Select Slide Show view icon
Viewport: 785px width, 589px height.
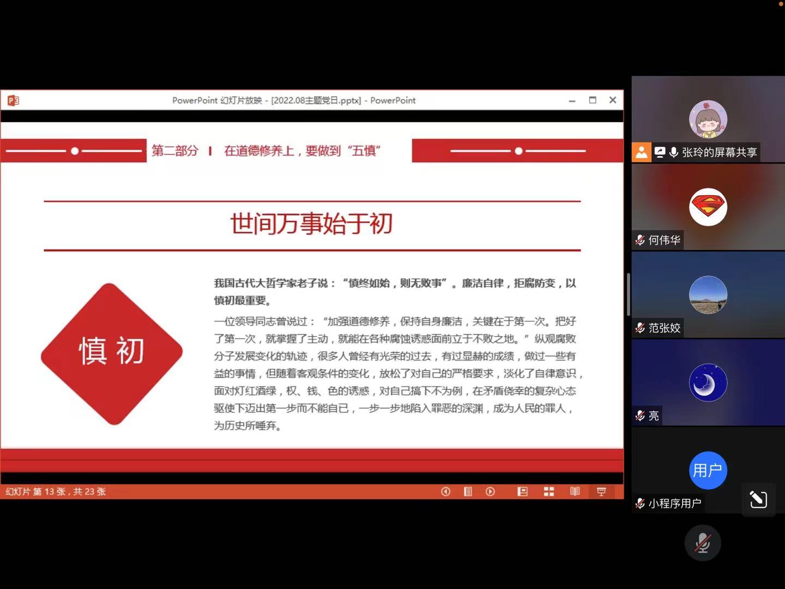601,491
